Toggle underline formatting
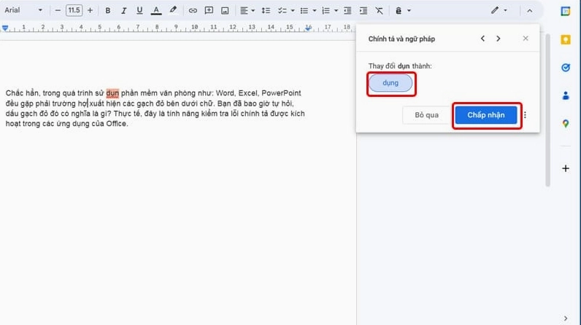The image size is (581, 325). [139, 11]
